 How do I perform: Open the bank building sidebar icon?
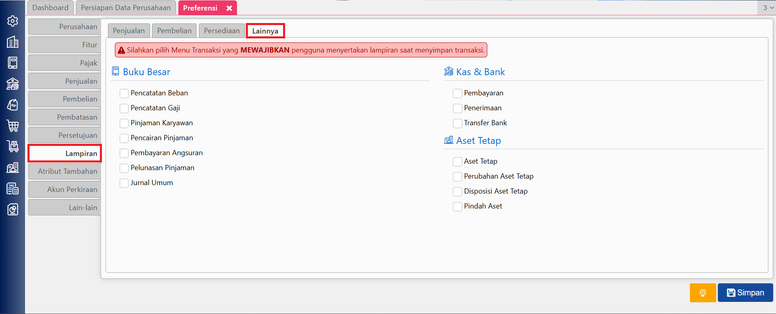pyautogui.click(x=13, y=84)
